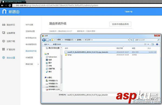Click the router settings gear icon
162x105 pixels.
pos(4,57)
